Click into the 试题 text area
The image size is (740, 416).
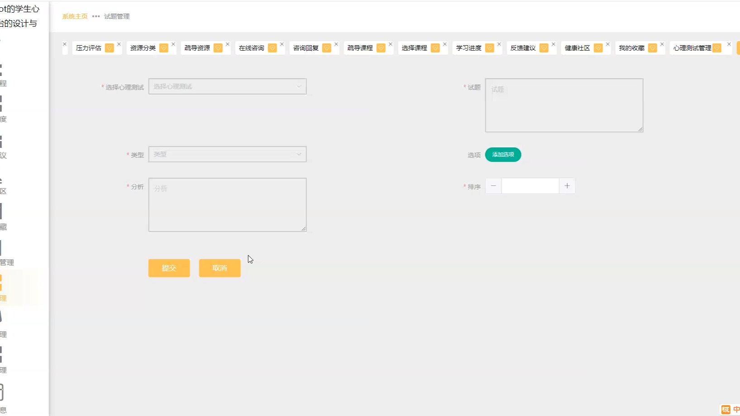tap(564, 105)
